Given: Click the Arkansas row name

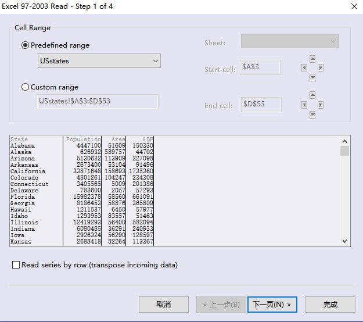Looking at the screenshot, I should [24, 165].
